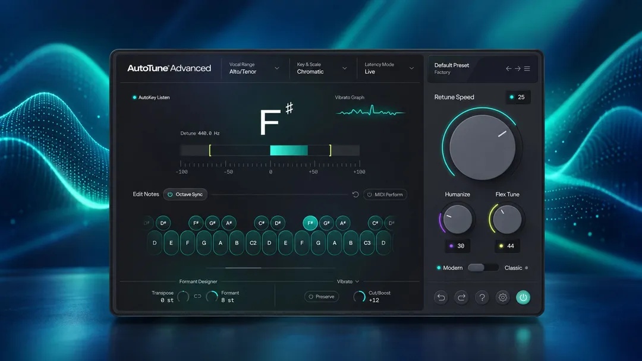Click the undo arrow button at the bottom right

pyautogui.click(x=441, y=297)
